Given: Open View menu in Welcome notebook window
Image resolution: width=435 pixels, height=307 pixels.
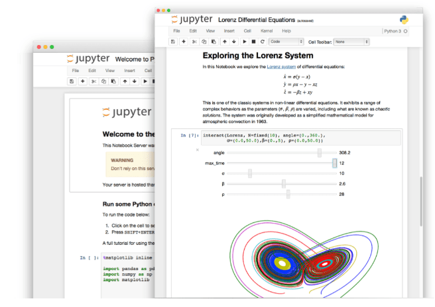Looking at the screenshot, I should 110,71.
